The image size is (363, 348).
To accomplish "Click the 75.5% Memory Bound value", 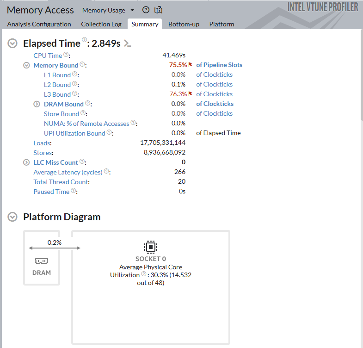I will pos(178,65).
